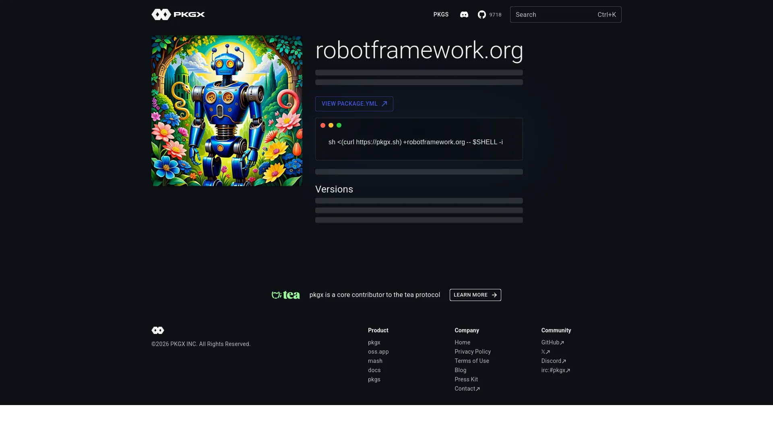Click the Versions heading
Screen dimensions: 773x434
(334, 189)
